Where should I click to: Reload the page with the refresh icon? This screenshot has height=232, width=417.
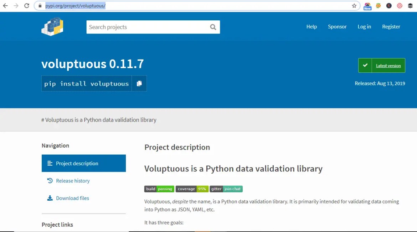(x=27, y=6)
